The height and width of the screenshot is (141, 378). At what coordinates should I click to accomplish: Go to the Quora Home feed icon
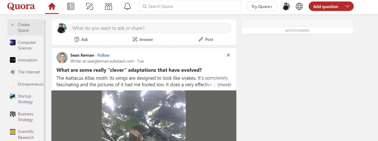(52, 7)
